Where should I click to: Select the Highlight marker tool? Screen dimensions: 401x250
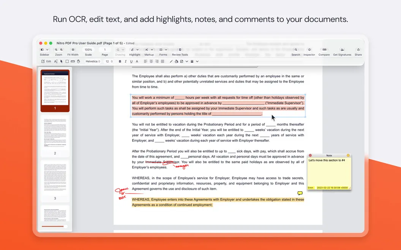point(132,50)
